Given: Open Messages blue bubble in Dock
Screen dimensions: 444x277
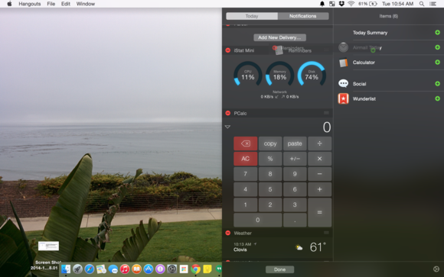Looking at the screenshot, I should (x=113, y=269).
